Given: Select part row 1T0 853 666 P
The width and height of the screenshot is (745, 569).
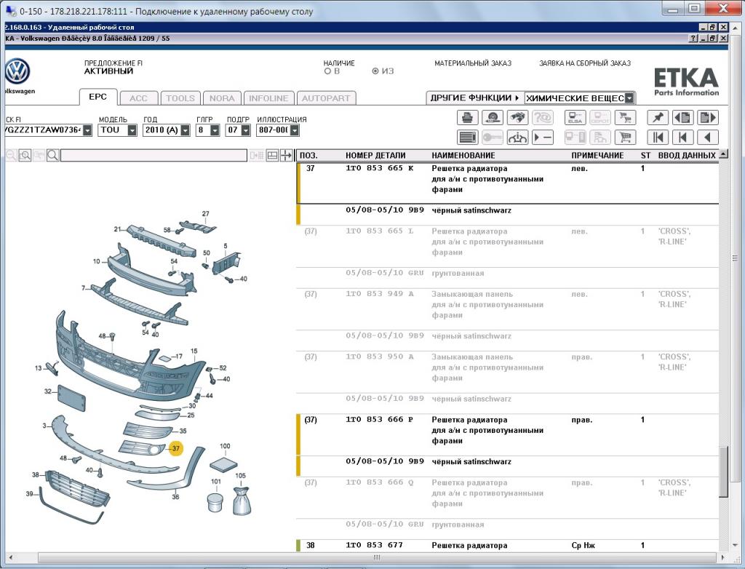Looking at the screenshot, I should tap(507, 434).
